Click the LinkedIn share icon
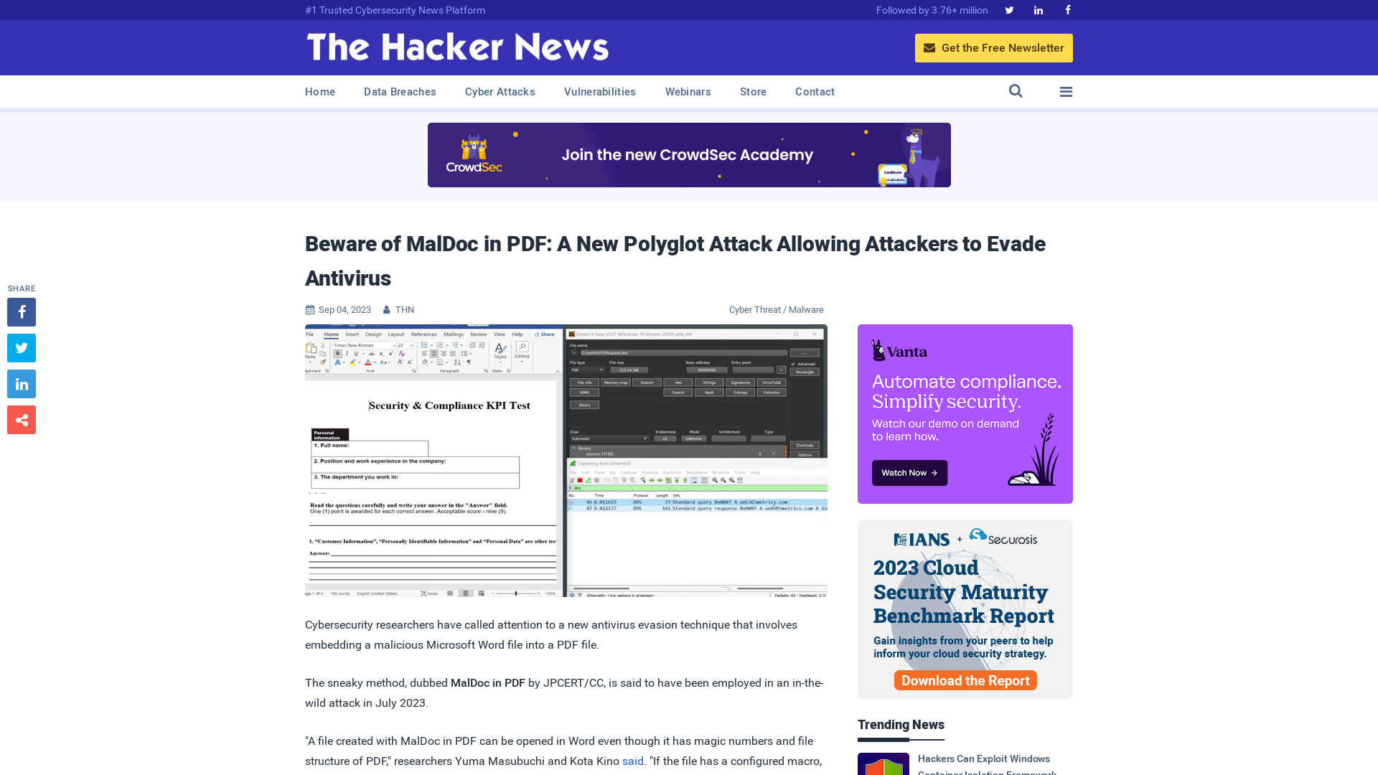 coord(21,383)
